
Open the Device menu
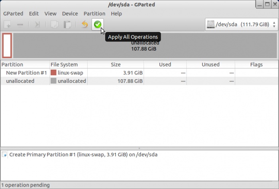tap(70, 14)
